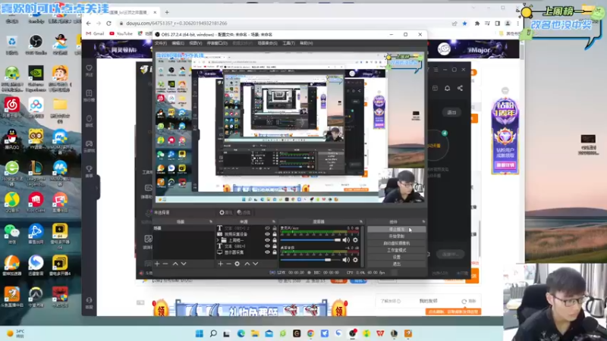Pop out the Scenes dock panel
The height and width of the screenshot is (341, 607).
point(211,221)
